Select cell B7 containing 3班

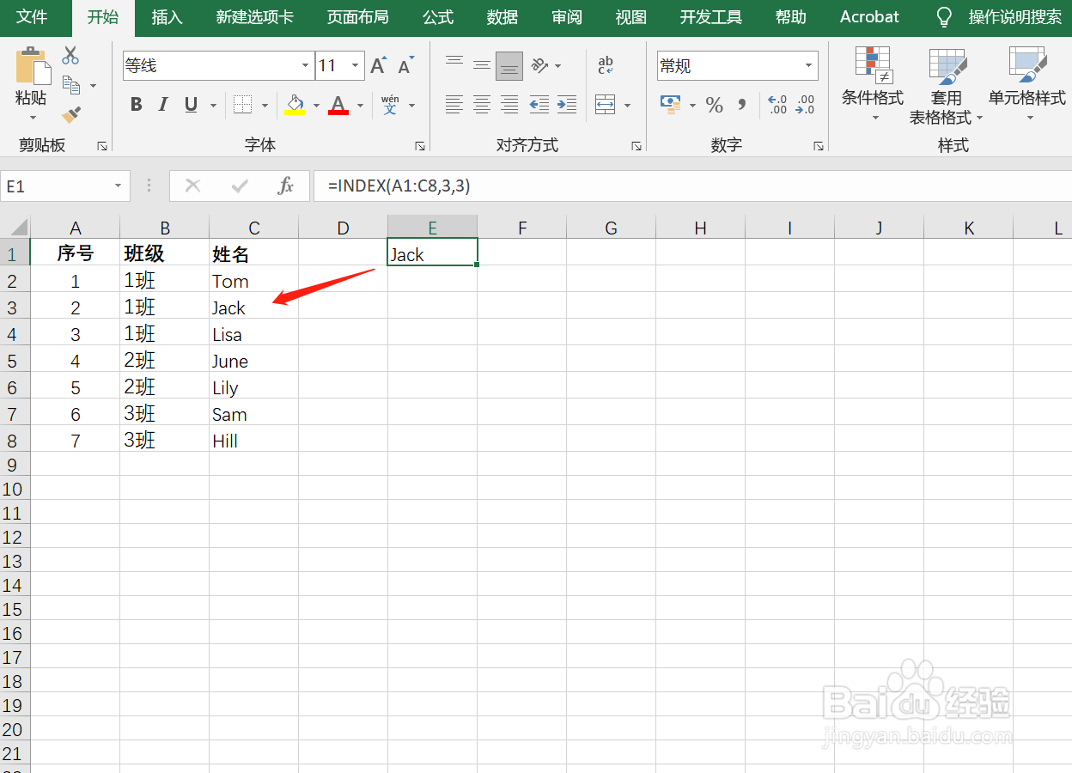click(x=165, y=414)
